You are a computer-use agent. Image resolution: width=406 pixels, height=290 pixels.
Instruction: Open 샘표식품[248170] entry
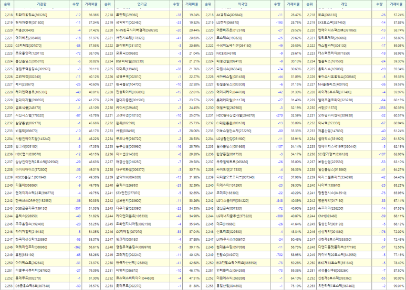pos(28,108)
